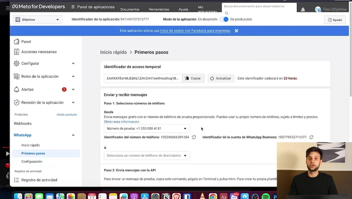Open VLC in the dock

click(202, 196)
